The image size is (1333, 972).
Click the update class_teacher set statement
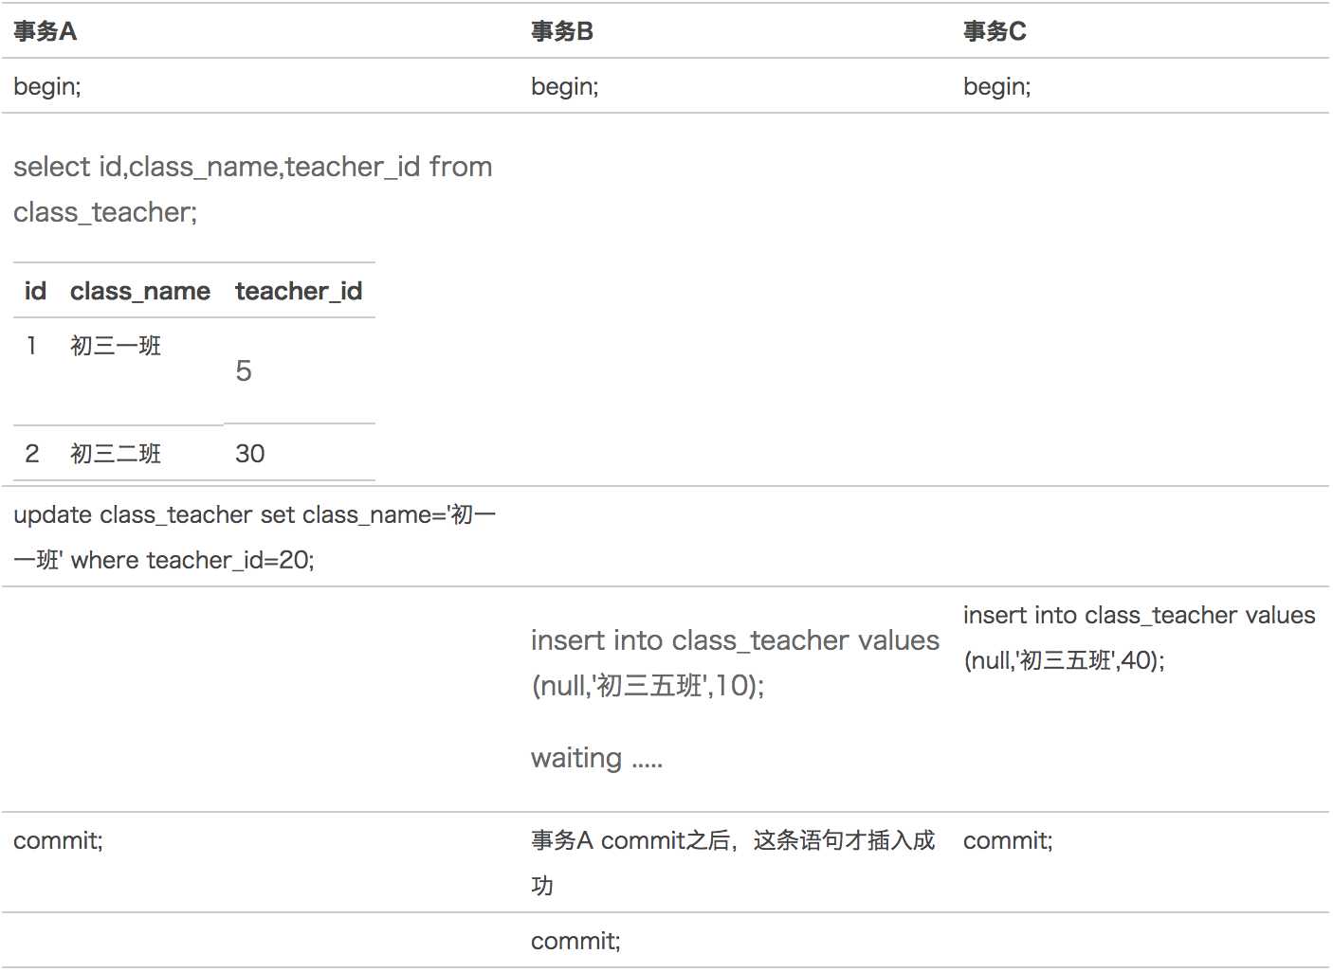(x=255, y=537)
